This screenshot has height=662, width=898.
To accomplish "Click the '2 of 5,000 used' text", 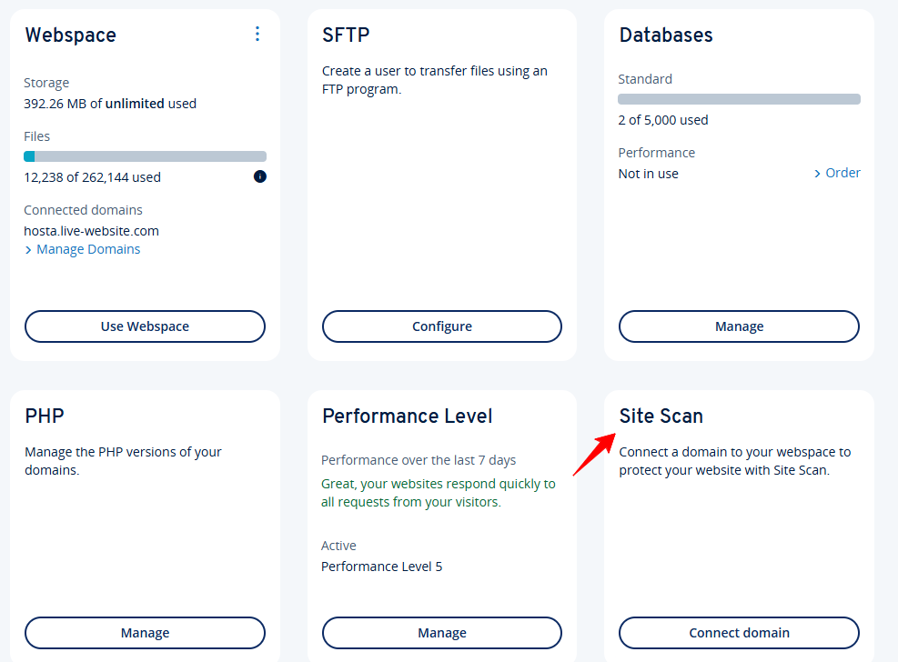I will tap(663, 120).
